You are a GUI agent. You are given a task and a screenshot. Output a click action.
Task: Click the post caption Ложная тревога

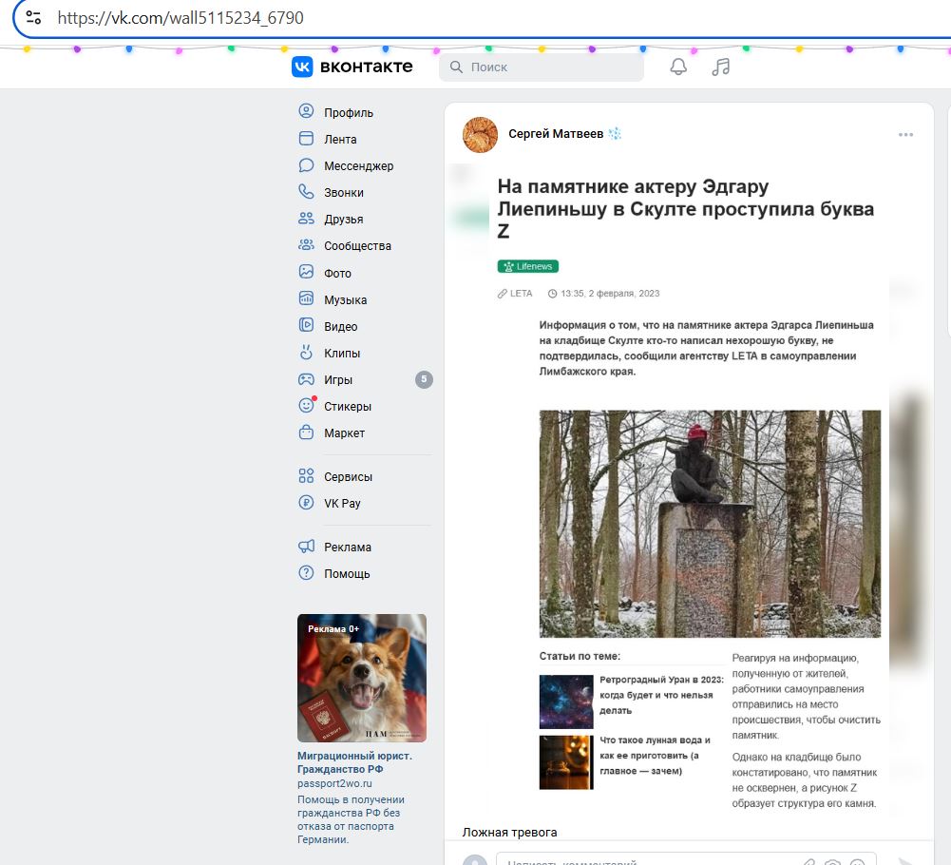tap(509, 833)
